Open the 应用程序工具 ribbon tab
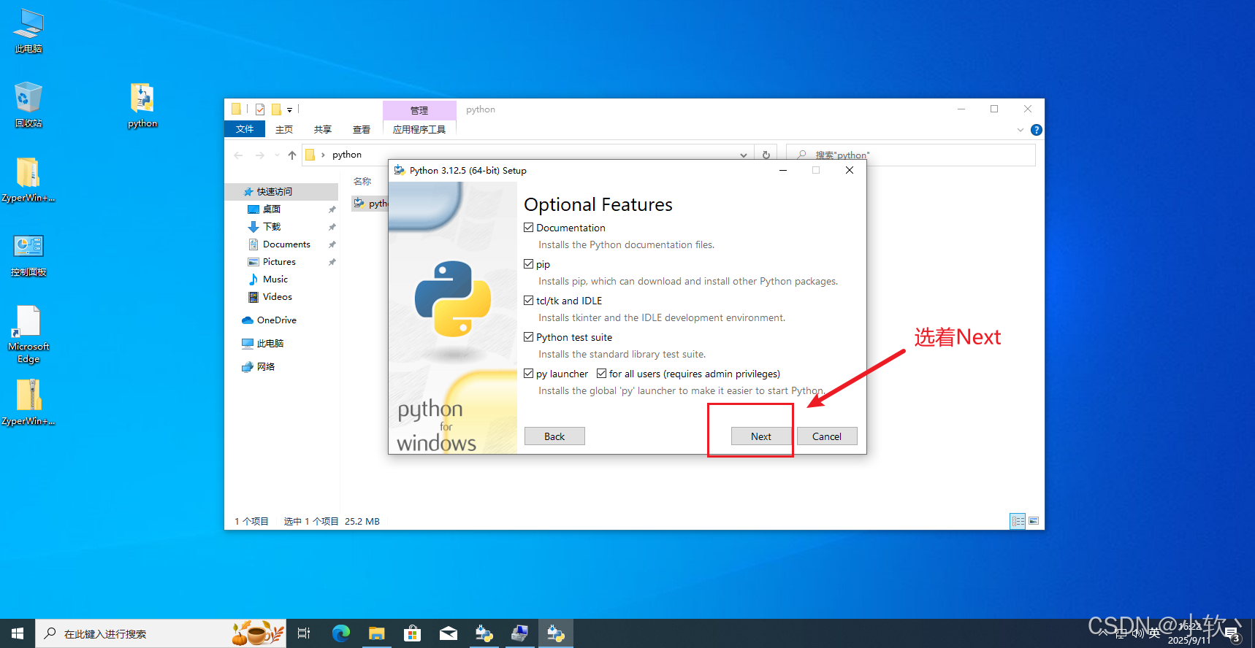Screen dimensions: 1255x648 point(419,129)
